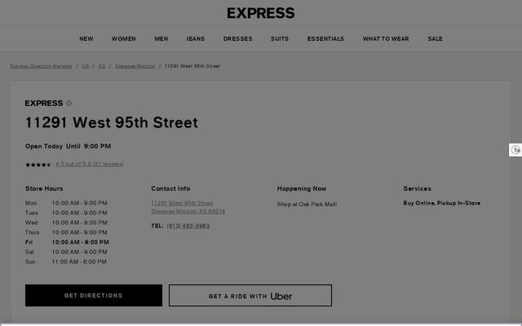This screenshot has height=326, width=522.
Task: Click Shop at Oak Park Mall! text
Action: [307, 205]
